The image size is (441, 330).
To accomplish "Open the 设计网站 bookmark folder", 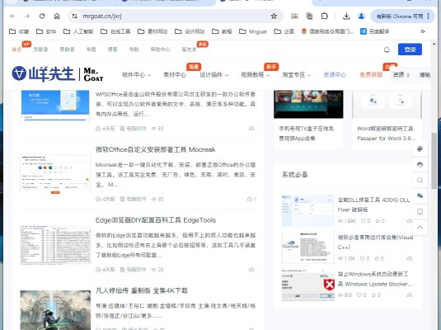I will (190, 31).
